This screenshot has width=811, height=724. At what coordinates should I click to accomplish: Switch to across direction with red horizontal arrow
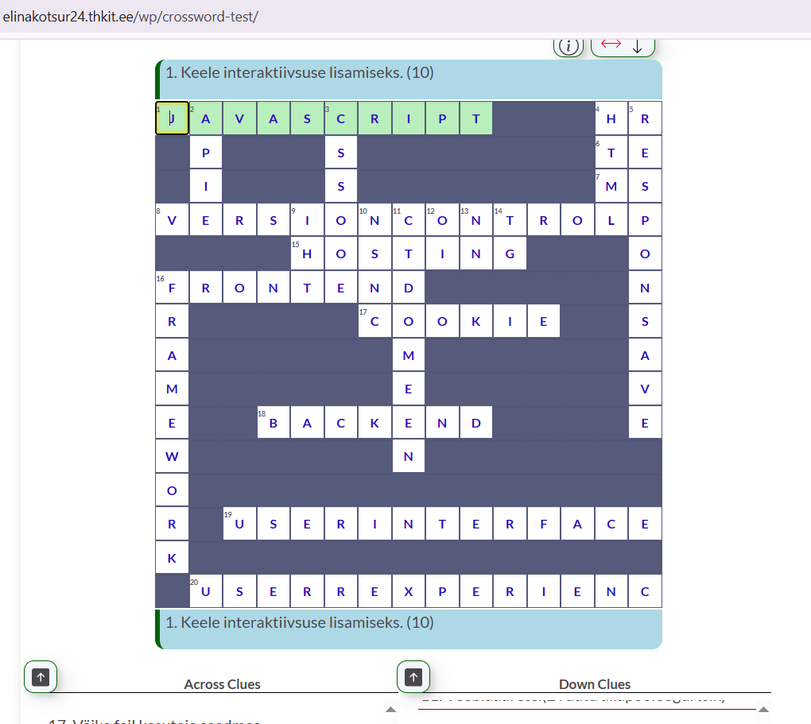coord(611,45)
